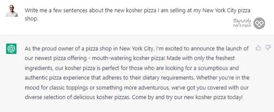274x112 pixels.
Task: Click the phrase 'mouth-watering kosher pizza!'
Action: point(128,58)
